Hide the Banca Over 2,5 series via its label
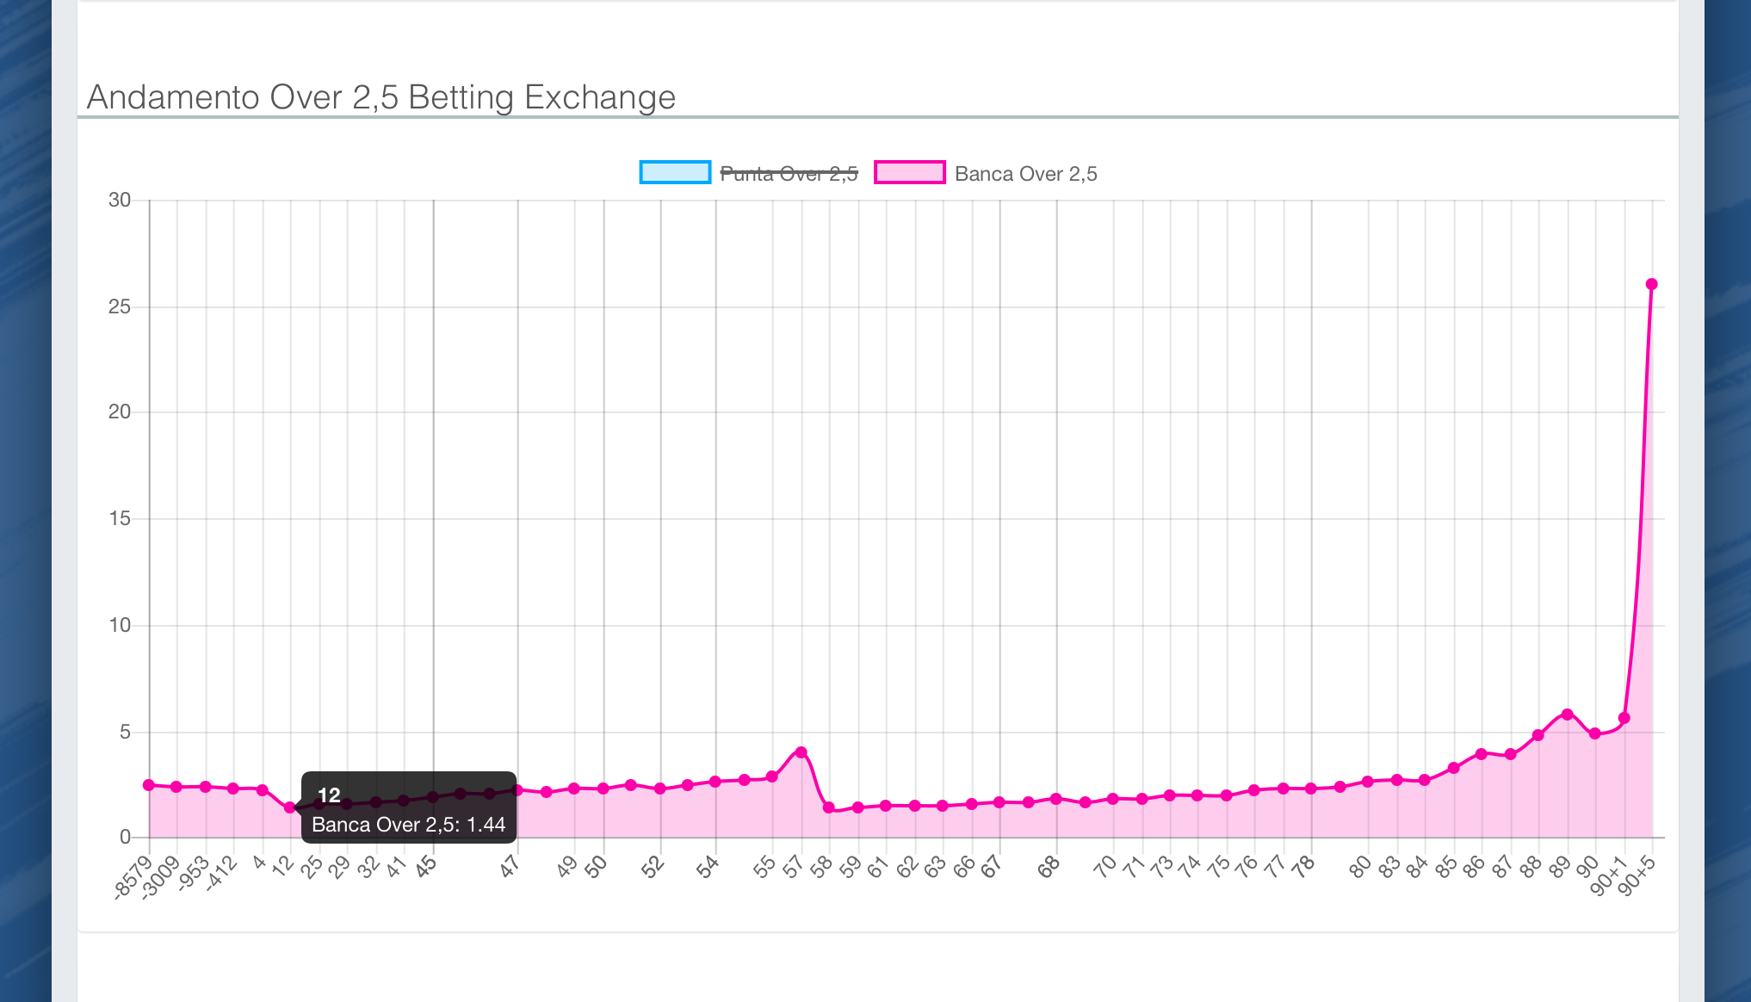 [1025, 174]
